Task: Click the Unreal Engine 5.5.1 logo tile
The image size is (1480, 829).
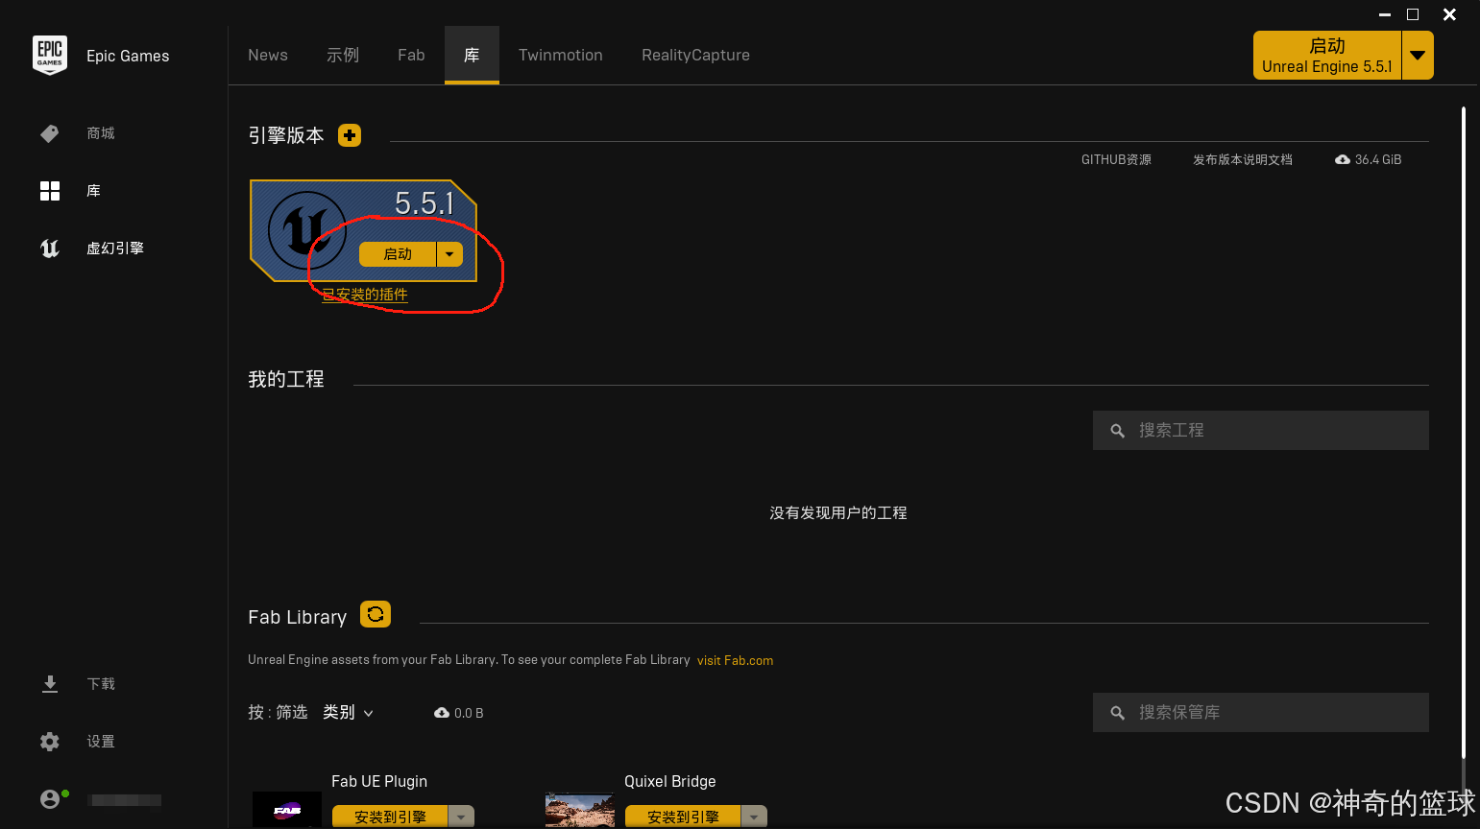Action: (306, 230)
